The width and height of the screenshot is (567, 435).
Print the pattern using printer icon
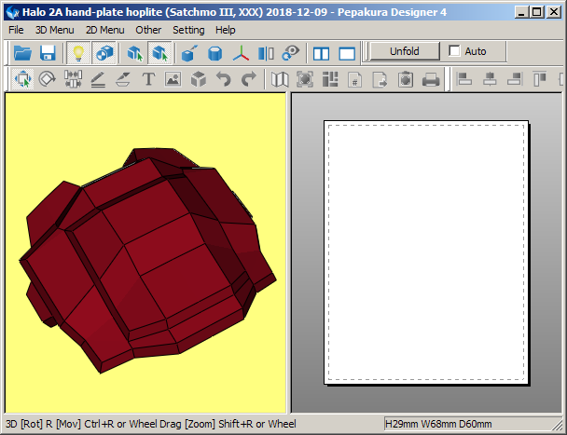click(x=431, y=79)
